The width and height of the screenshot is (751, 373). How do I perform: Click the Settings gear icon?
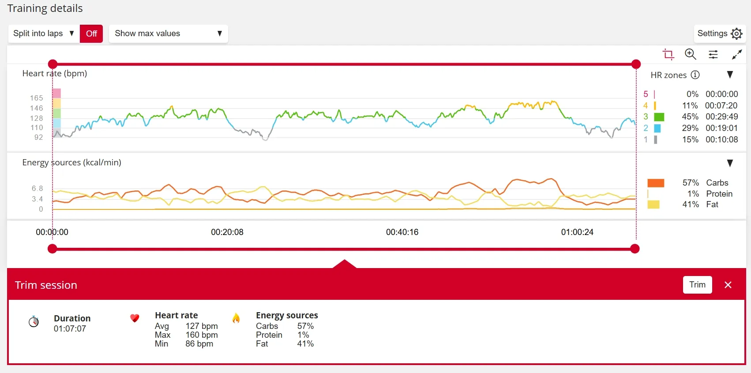[x=736, y=34]
